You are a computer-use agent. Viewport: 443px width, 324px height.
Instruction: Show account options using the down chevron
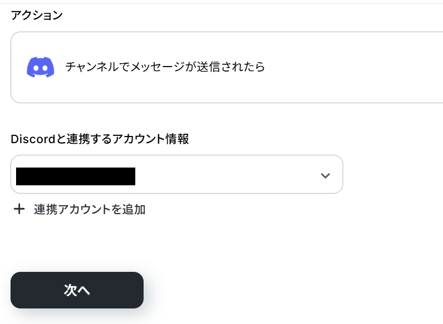pyautogui.click(x=325, y=175)
